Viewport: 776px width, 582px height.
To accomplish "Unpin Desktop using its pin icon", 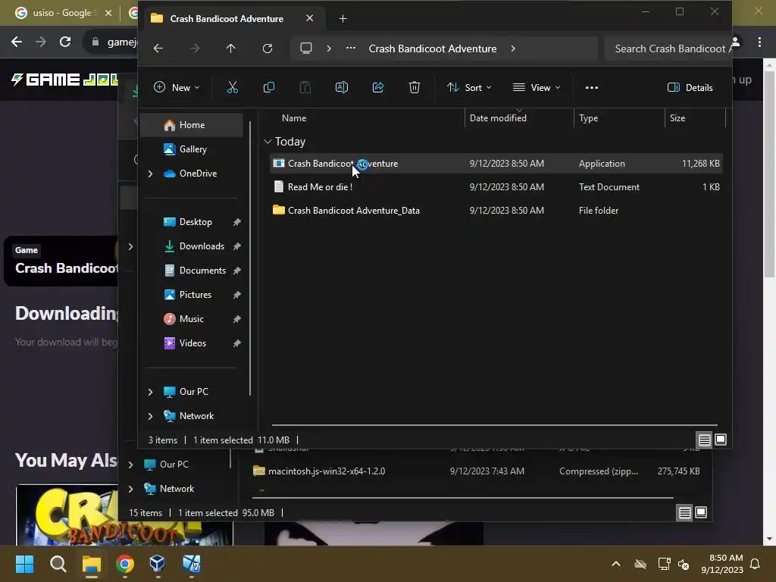I will point(237,222).
